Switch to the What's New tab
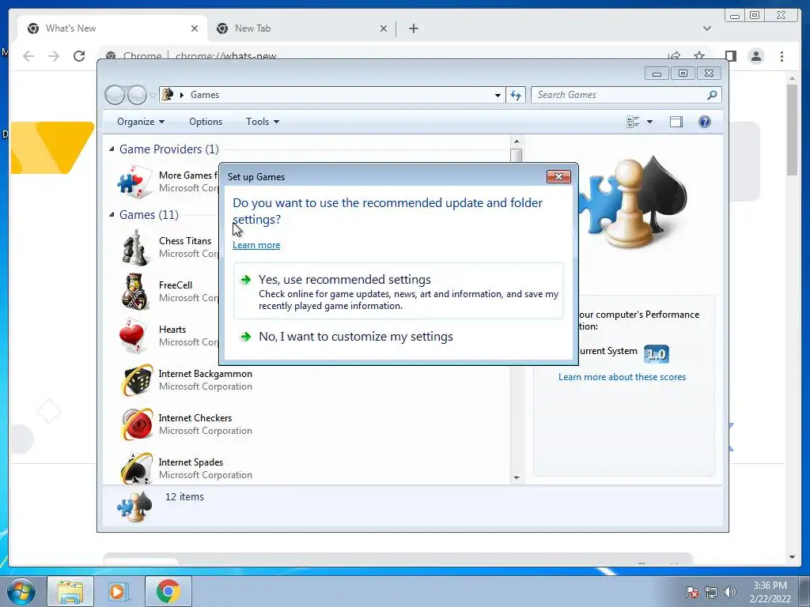Screen dimensions: 810x607 [x=112, y=28]
